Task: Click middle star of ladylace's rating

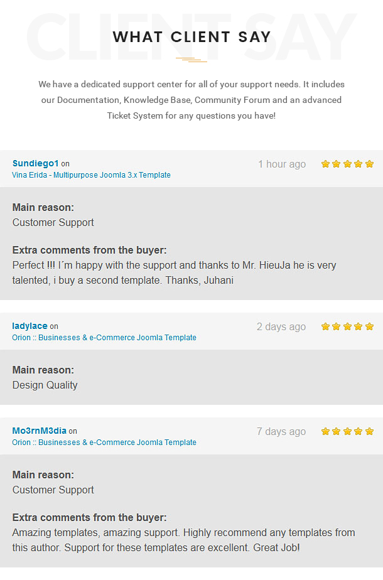Action: (x=347, y=326)
